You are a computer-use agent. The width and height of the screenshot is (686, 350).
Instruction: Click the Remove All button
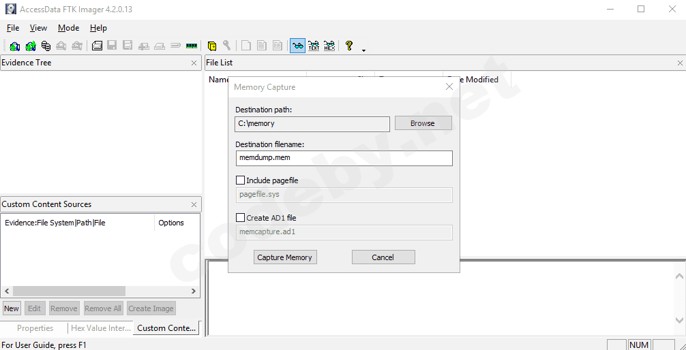click(x=103, y=308)
